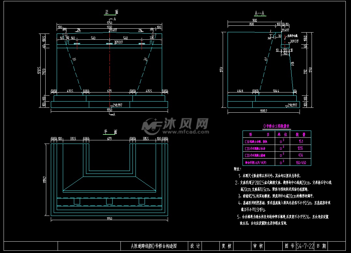Click the 项目 table header cell
Screen dimensions: 351x253
click(x=259, y=134)
